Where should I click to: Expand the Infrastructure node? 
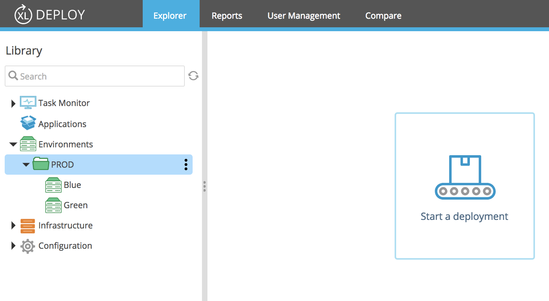tap(13, 225)
